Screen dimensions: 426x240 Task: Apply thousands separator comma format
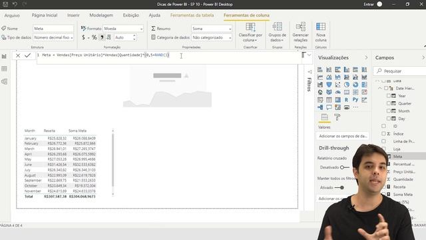102,37
